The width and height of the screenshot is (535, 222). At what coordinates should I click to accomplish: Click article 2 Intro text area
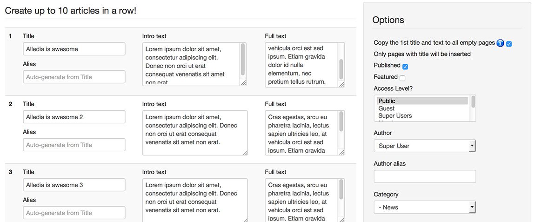pyautogui.click(x=195, y=133)
